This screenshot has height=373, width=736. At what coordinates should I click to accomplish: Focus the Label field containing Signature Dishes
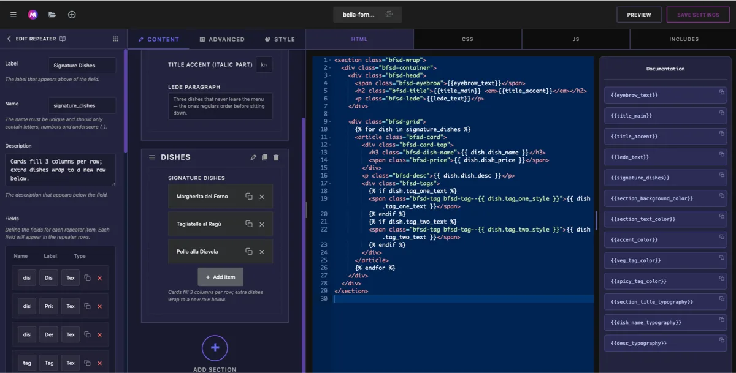(82, 66)
